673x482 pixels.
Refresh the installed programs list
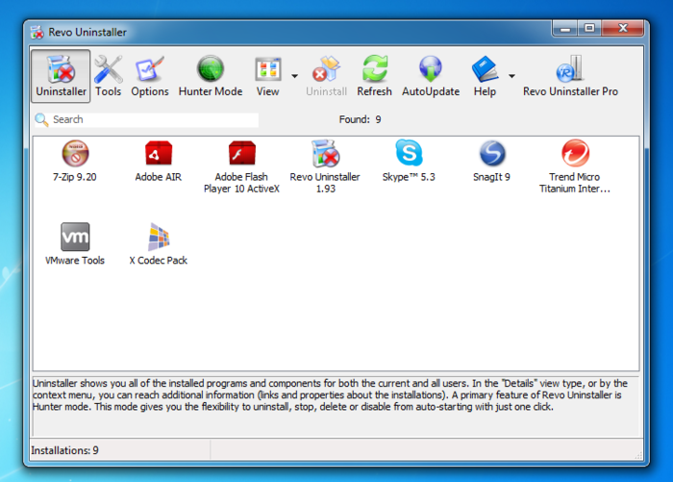point(374,76)
